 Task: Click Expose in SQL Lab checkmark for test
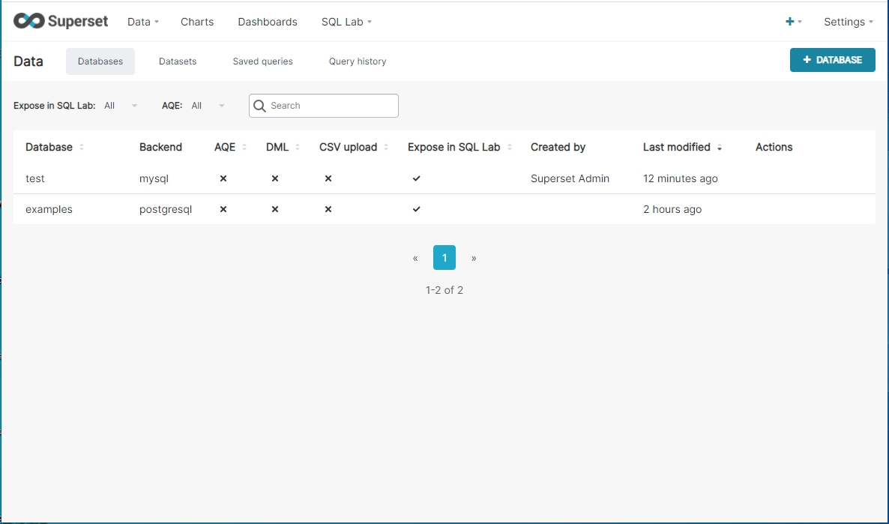point(417,178)
